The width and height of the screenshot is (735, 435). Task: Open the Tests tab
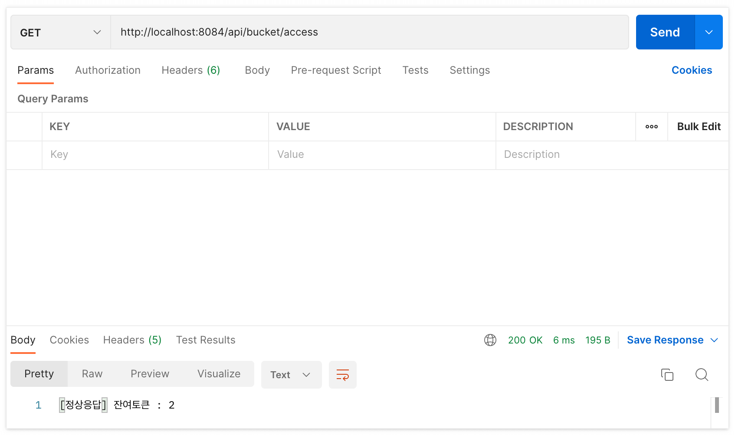[x=415, y=70]
